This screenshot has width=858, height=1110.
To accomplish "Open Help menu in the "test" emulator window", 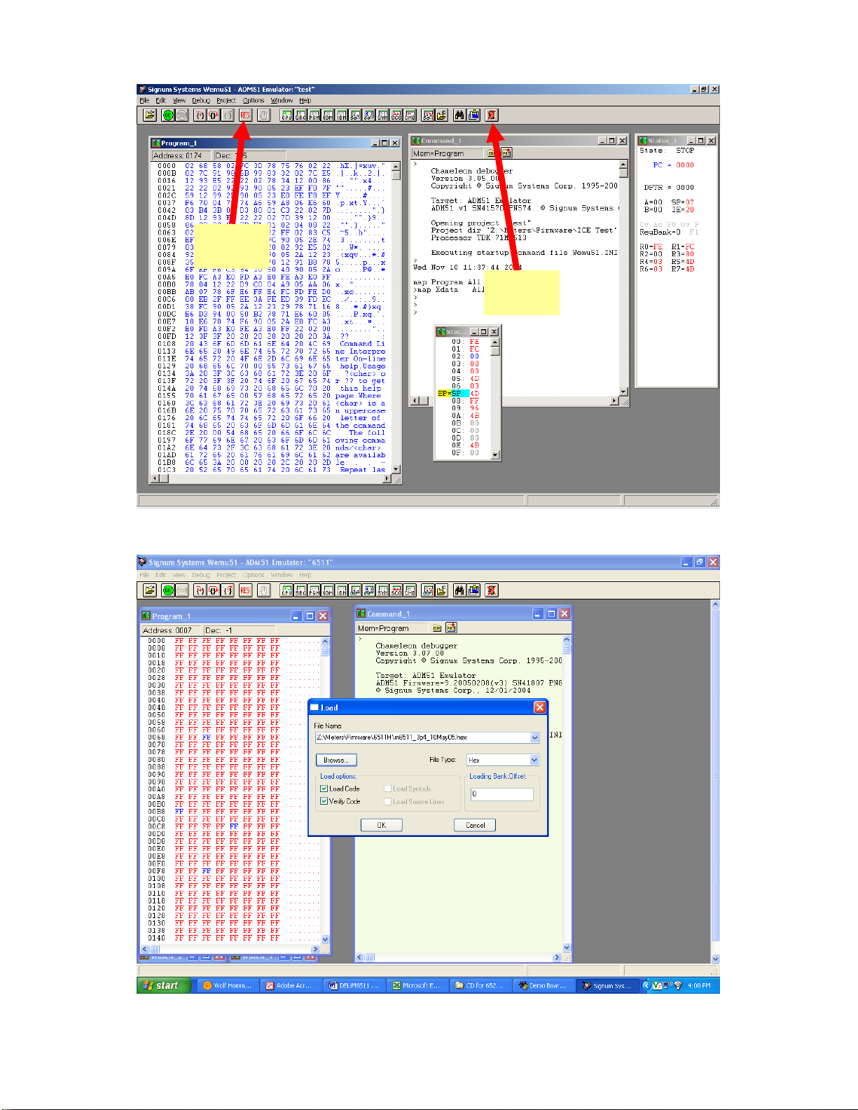I will (305, 101).
